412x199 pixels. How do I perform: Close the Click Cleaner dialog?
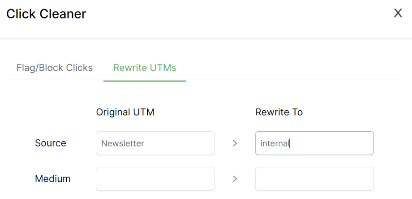point(398,13)
